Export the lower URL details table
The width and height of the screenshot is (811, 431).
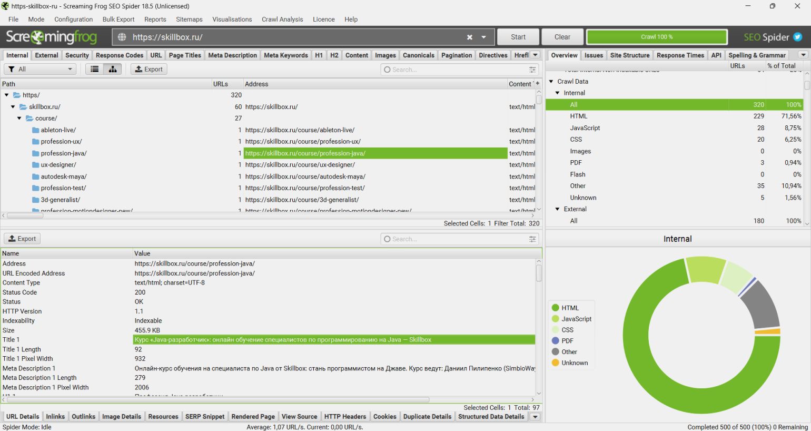pyautogui.click(x=22, y=239)
